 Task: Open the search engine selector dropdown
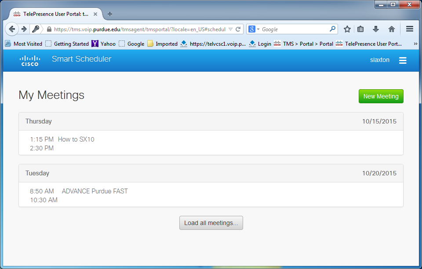(x=254, y=29)
